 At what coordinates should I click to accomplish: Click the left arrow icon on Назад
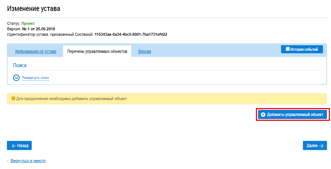14,146
